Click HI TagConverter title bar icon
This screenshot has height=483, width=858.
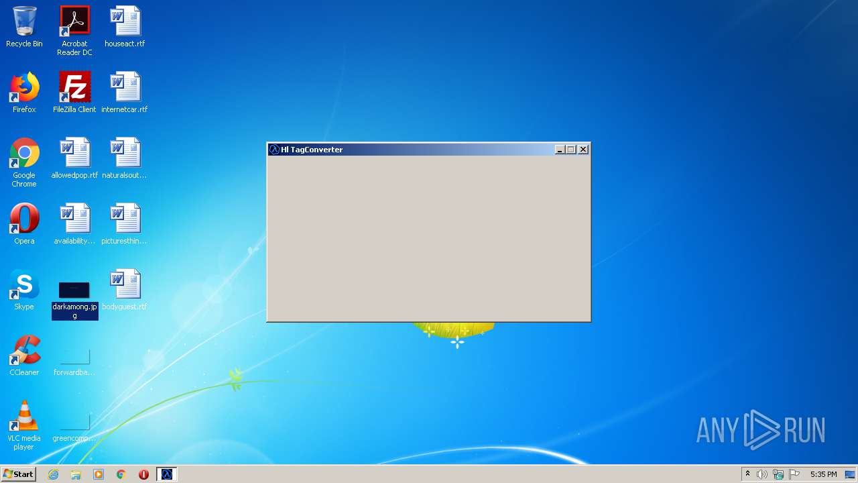(274, 150)
